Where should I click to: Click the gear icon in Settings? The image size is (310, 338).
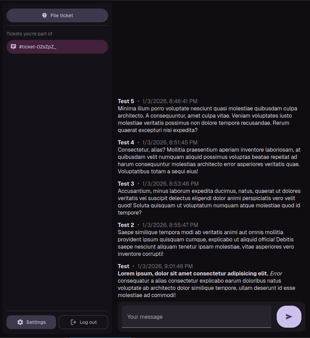pyautogui.click(x=20, y=322)
